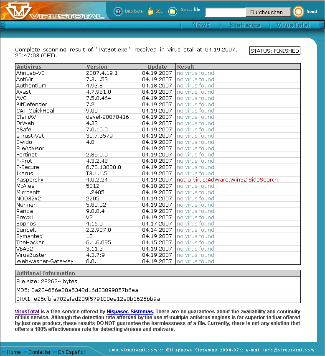Image resolution: width=325 pixels, height=356 pixels.
Task: Click Sophos update date 04.17.2007
Action: tap(157, 224)
